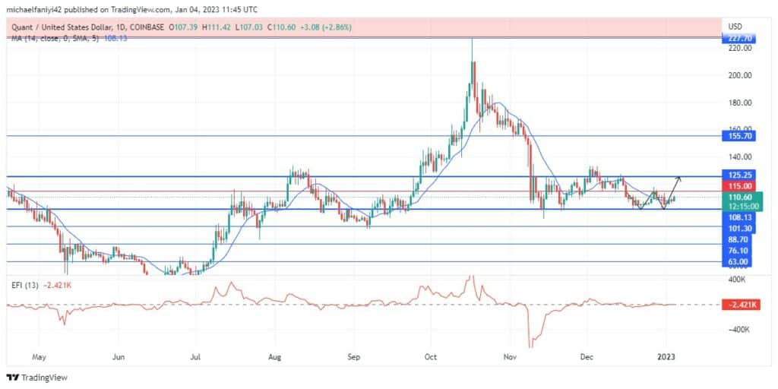Click the Aug label on time axis
The height and width of the screenshot is (389, 778).
[x=274, y=356]
